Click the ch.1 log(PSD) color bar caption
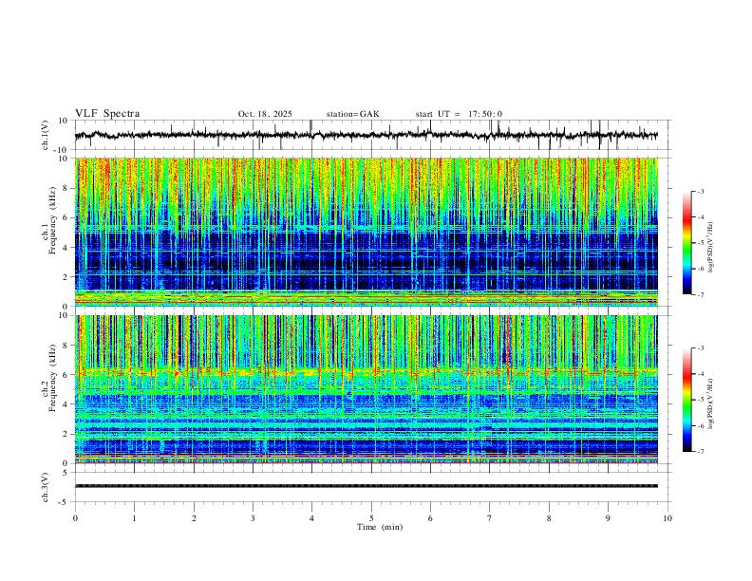 [x=710, y=247]
